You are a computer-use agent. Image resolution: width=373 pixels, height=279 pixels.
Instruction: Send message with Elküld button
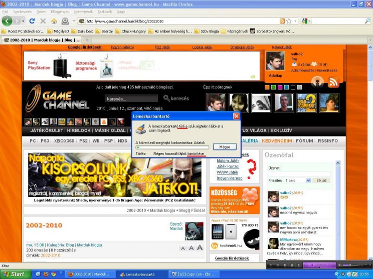click(321, 180)
